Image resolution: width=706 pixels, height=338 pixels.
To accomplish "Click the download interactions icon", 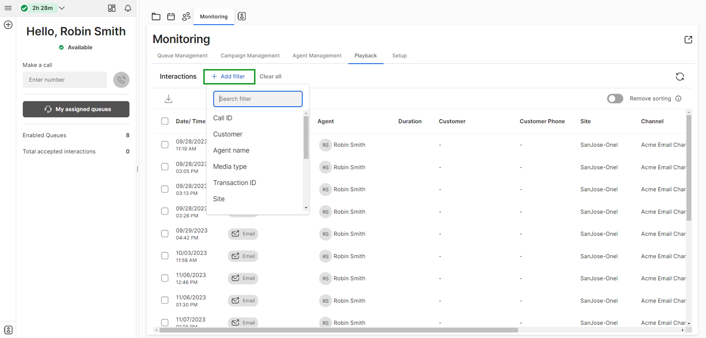I will point(169,98).
